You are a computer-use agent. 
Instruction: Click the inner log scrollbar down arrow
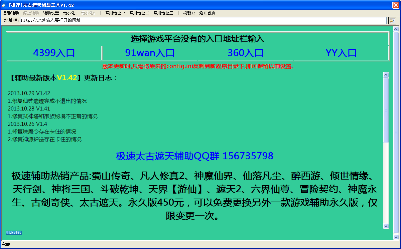[386, 226]
